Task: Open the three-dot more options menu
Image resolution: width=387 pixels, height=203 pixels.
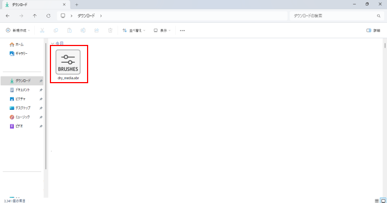Action: [x=182, y=31]
